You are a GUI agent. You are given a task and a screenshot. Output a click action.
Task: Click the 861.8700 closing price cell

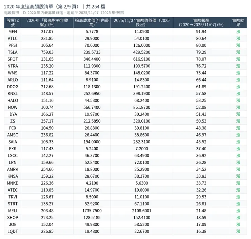pos(142,107)
